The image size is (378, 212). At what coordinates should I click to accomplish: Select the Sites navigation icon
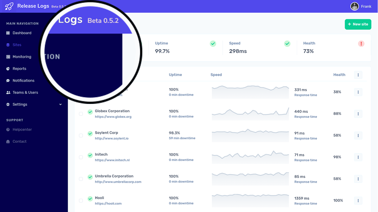click(x=8, y=45)
